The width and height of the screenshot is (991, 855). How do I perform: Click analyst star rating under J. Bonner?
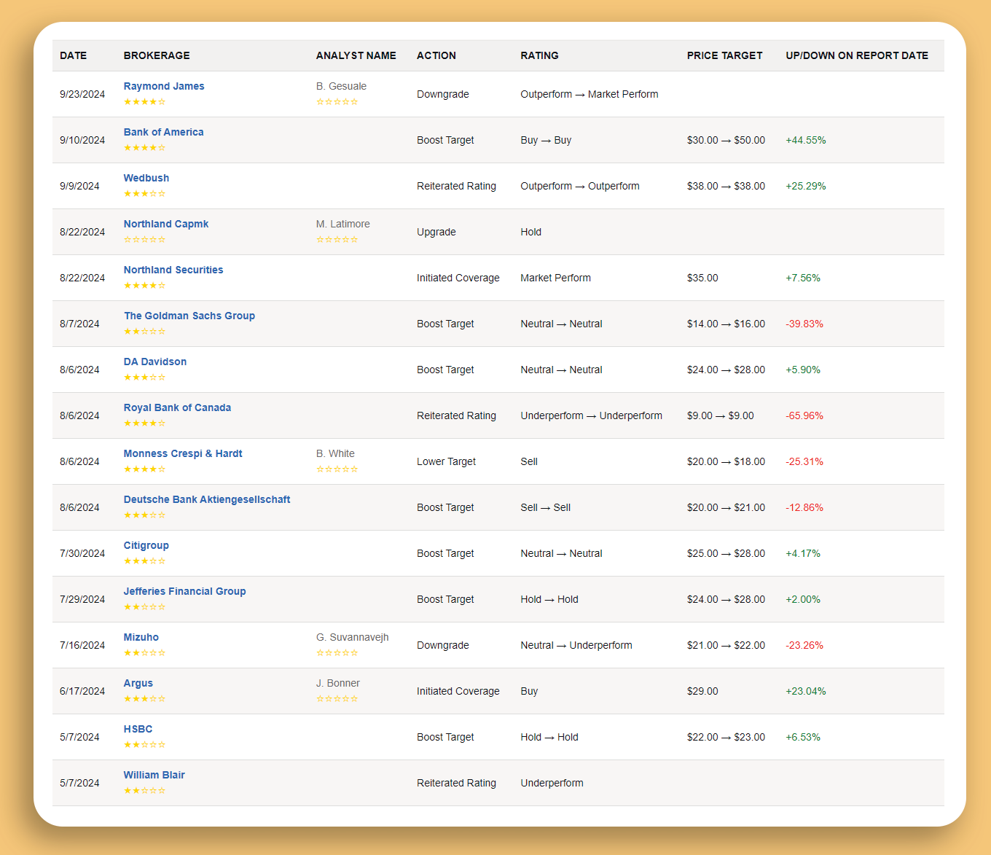click(337, 699)
